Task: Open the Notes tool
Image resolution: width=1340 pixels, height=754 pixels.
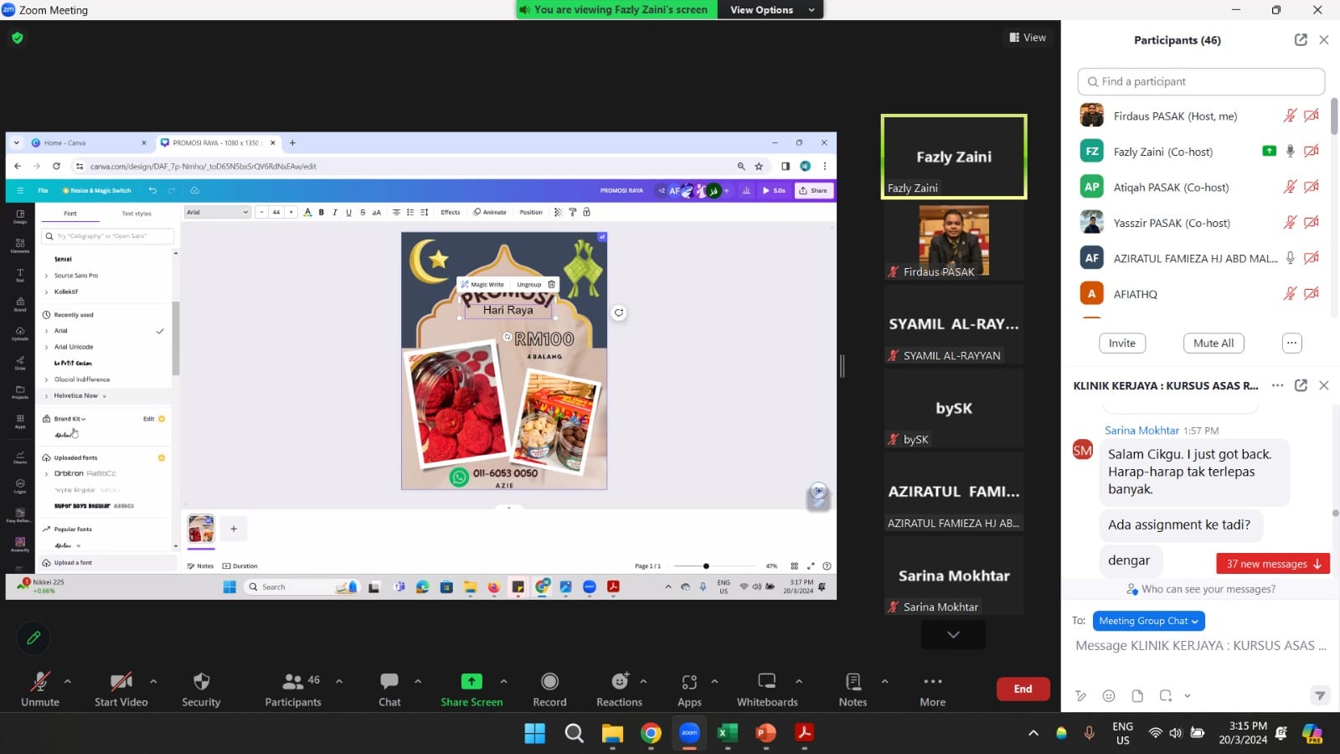Action: click(x=853, y=682)
